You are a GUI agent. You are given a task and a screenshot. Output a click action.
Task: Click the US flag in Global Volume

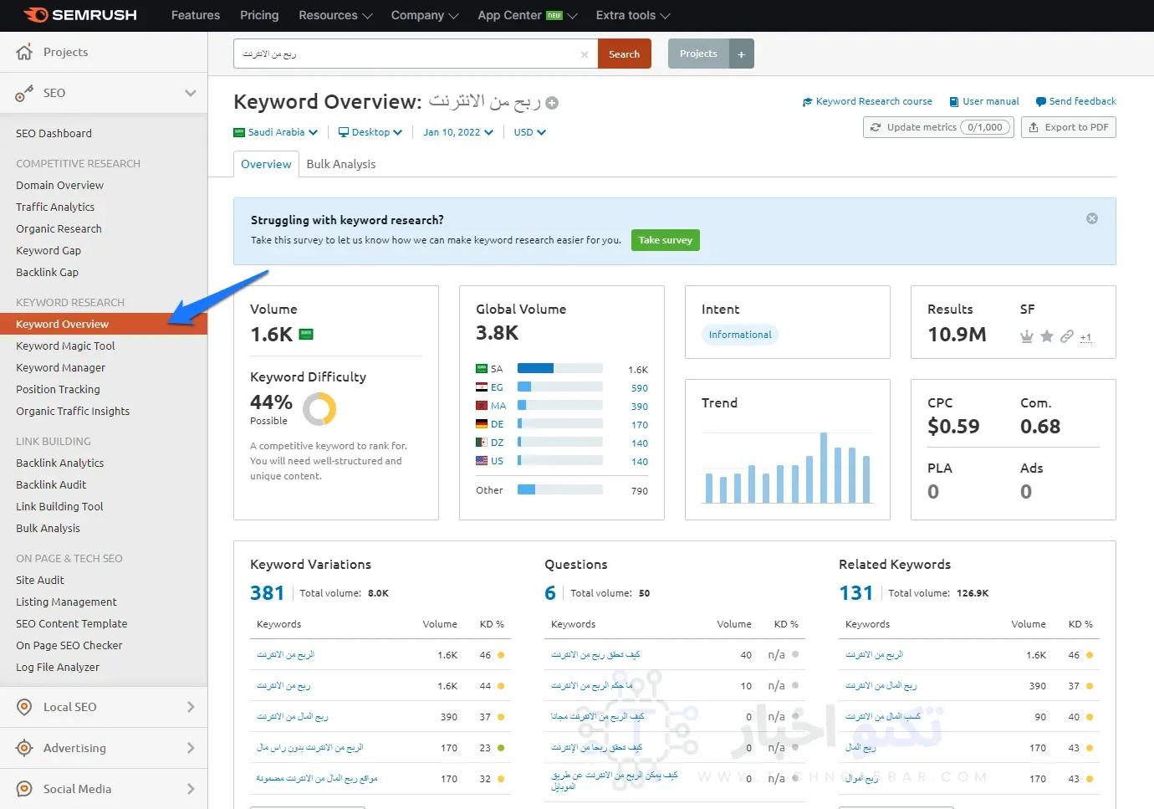click(482, 461)
